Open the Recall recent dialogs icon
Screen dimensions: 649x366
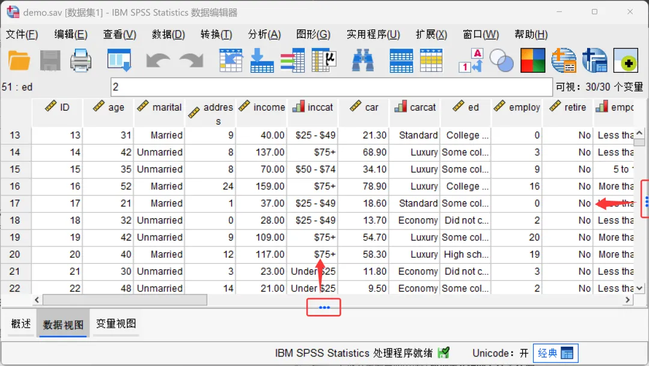[119, 61]
